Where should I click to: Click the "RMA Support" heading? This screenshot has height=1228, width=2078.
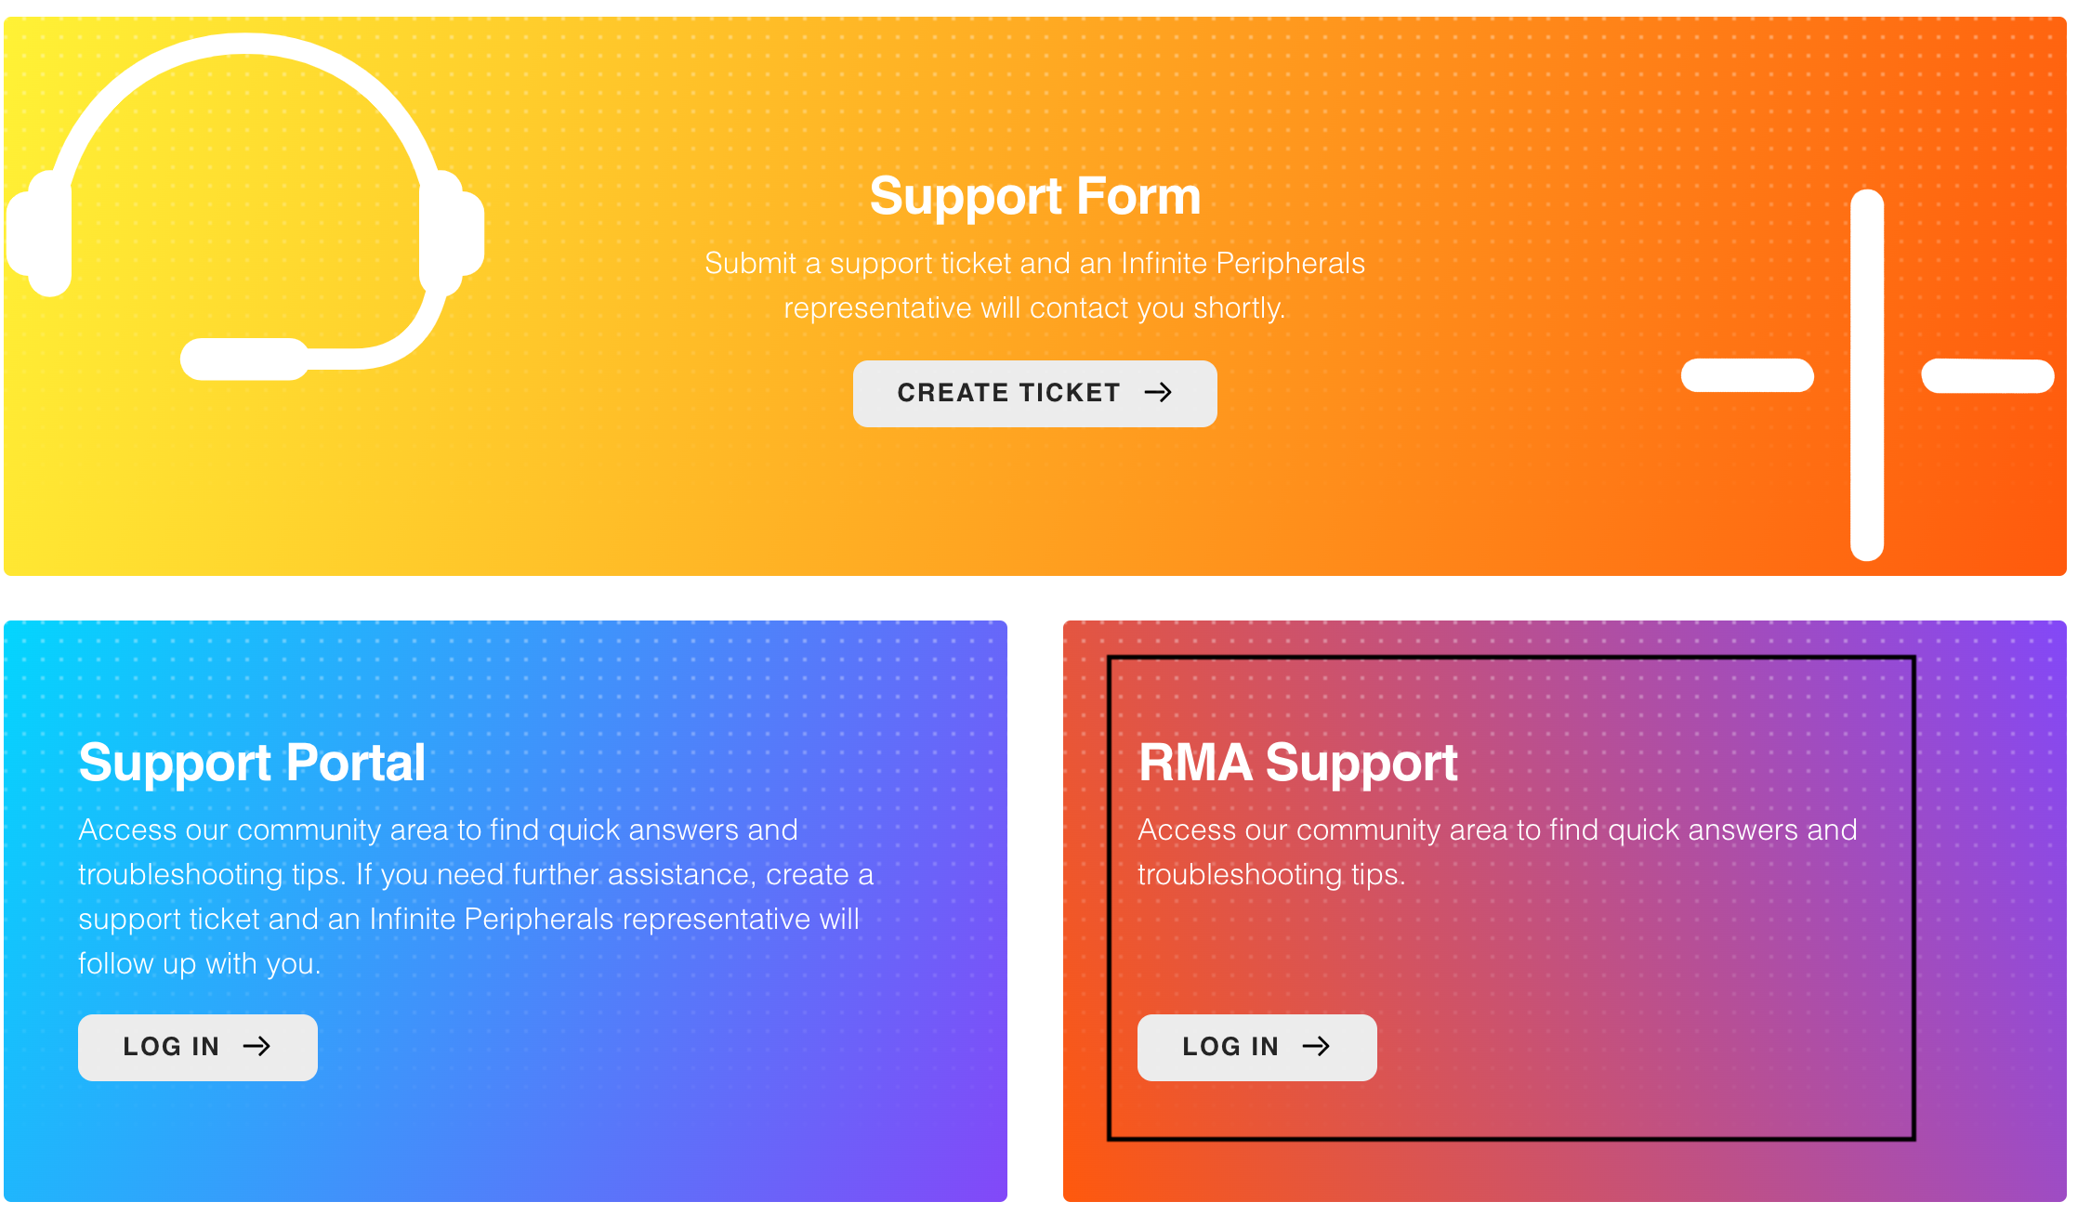point(1297,763)
